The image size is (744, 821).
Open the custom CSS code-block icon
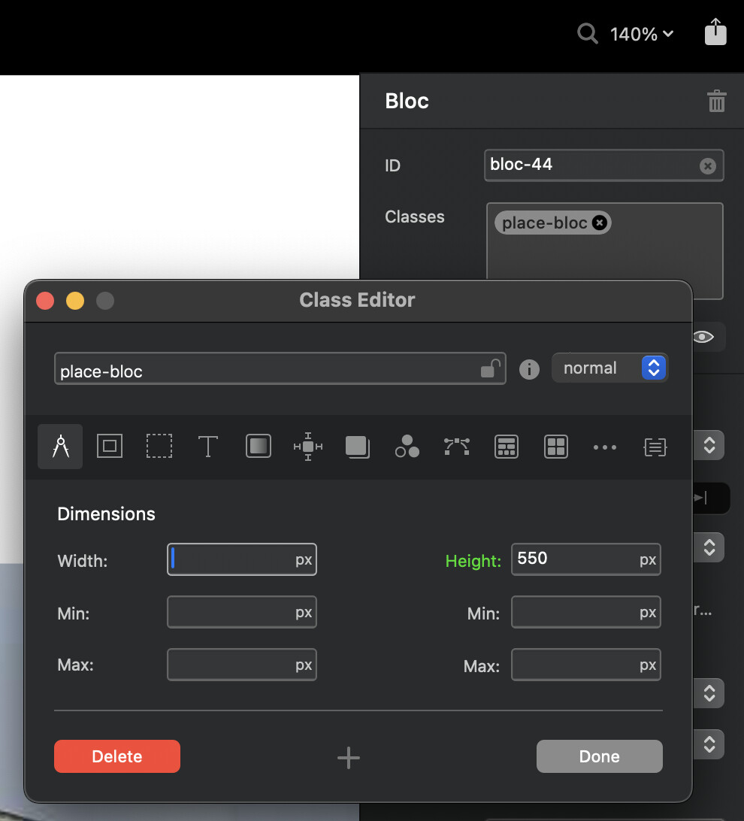pos(655,447)
